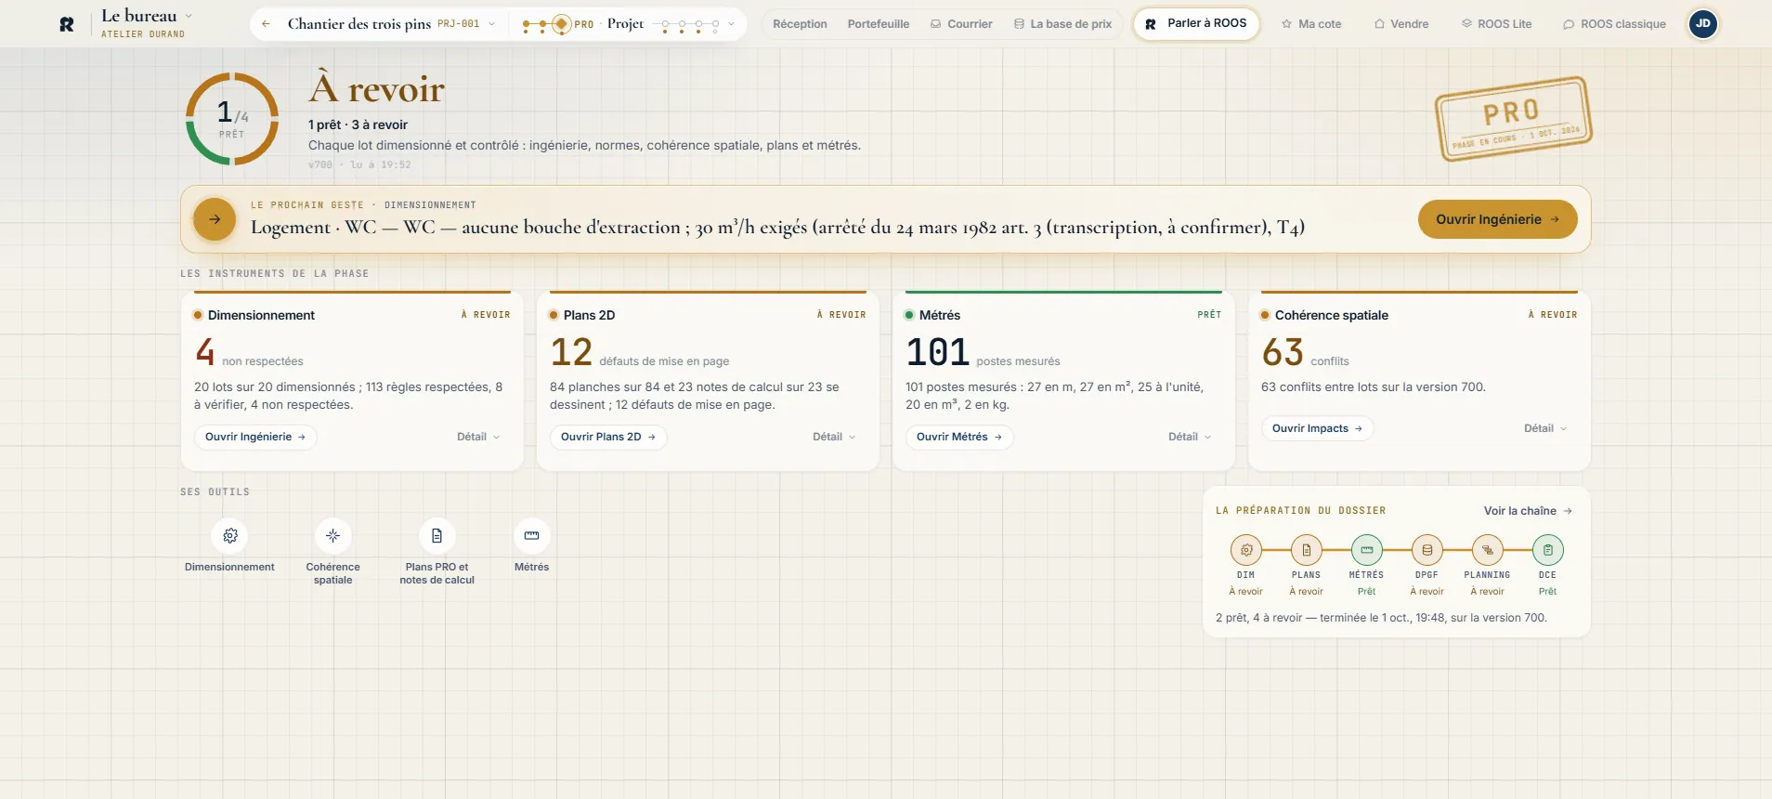Expand the Projet phase dropdown chevron
This screenshot has height=799, width=1772.
pyautogui.click(x=732, y=24)
